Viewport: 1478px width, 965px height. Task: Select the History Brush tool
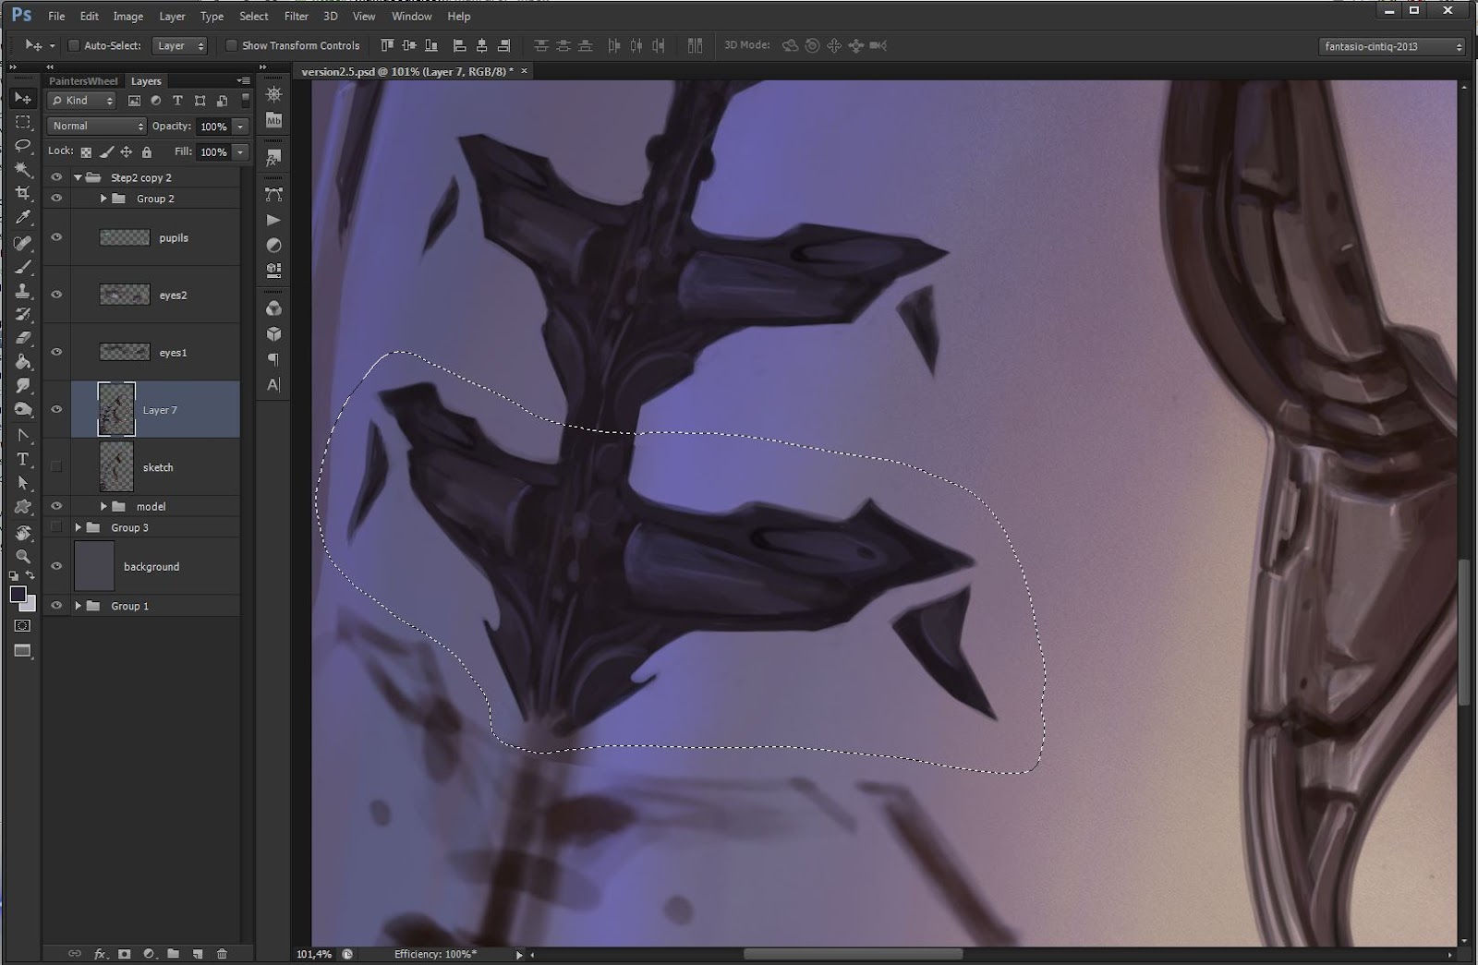[x=23, y=315]
